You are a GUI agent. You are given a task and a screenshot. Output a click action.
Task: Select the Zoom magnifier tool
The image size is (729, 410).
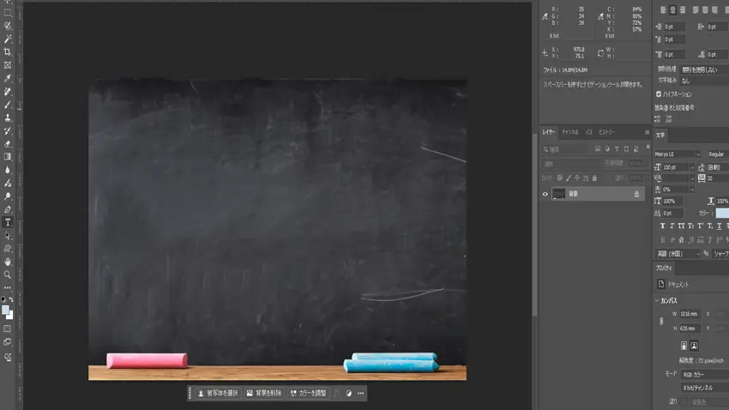click(x=8, y=274)
